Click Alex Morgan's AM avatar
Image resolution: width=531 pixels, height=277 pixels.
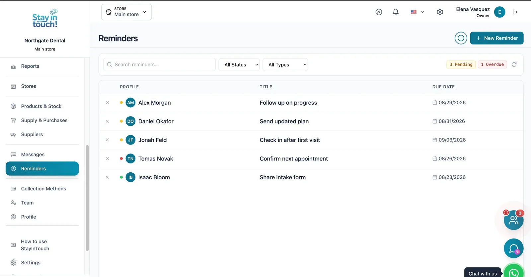[x=130, y=103]
